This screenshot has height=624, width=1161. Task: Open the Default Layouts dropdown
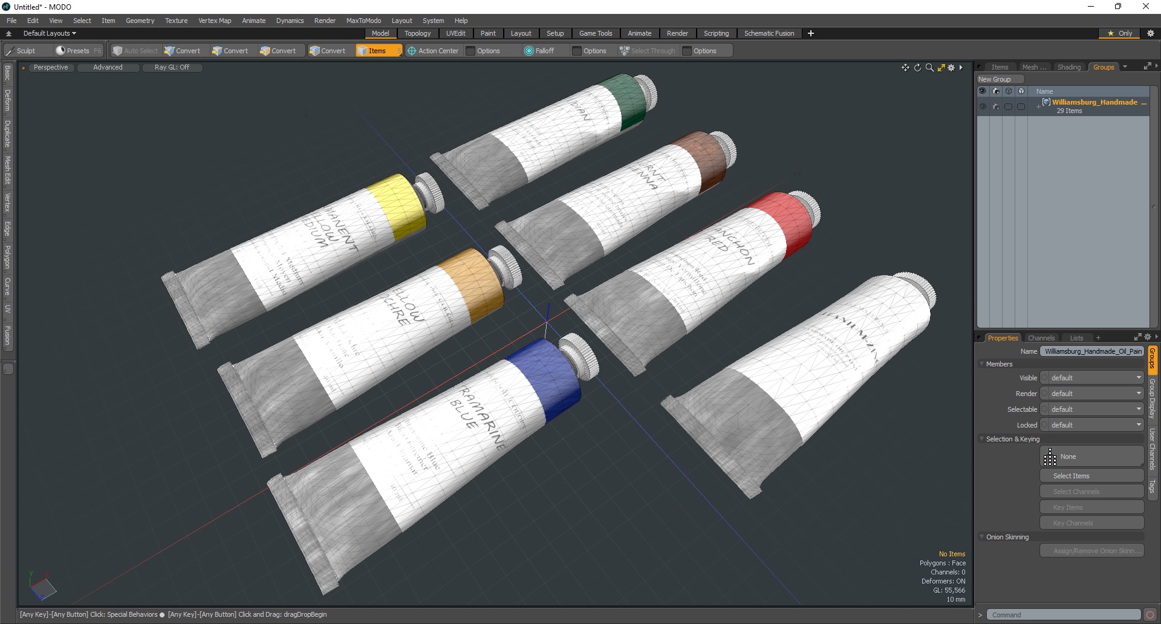(50, 33)
